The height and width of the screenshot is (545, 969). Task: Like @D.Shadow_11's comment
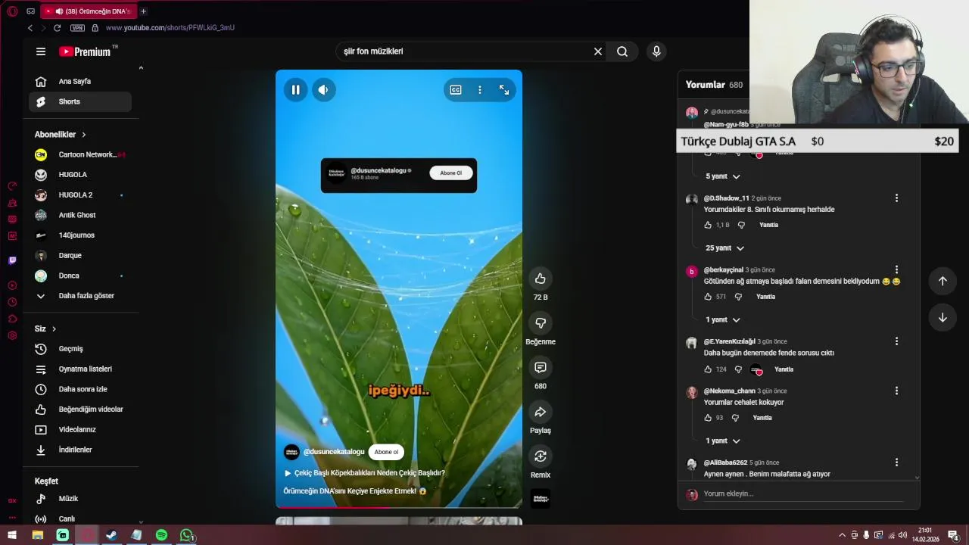pyautogui.click(x=708, y=225)
